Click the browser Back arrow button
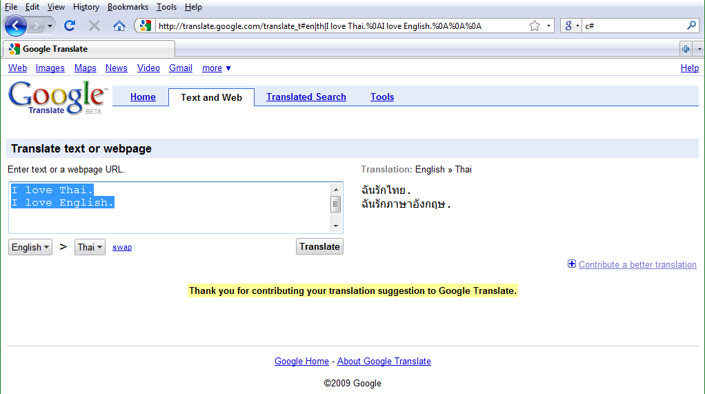Viewport: 705px width, 394px height. coord(16,26)
